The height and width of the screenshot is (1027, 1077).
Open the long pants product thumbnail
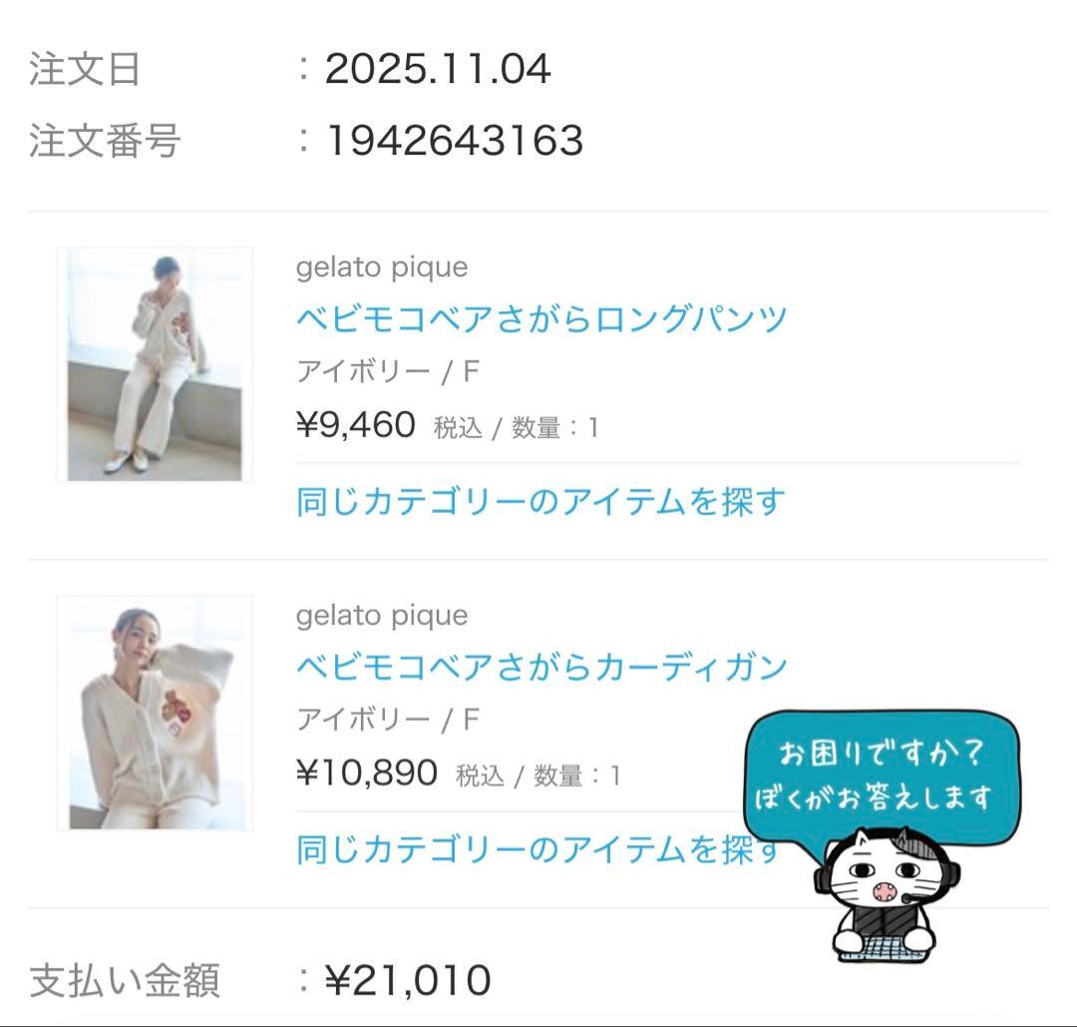[x=155, y=364]
